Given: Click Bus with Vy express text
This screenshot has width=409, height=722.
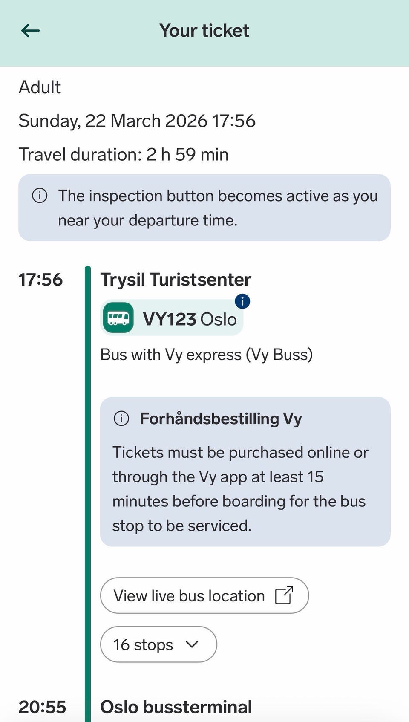Looking at the screenshot, I should 206,355.
